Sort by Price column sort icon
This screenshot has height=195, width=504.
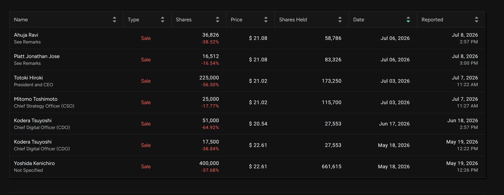tap(266, 20)
